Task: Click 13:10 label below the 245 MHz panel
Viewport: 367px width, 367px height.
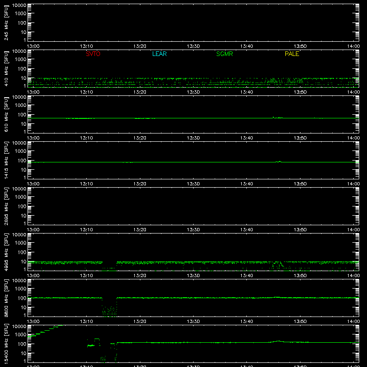Action: (x=86, y=46)
